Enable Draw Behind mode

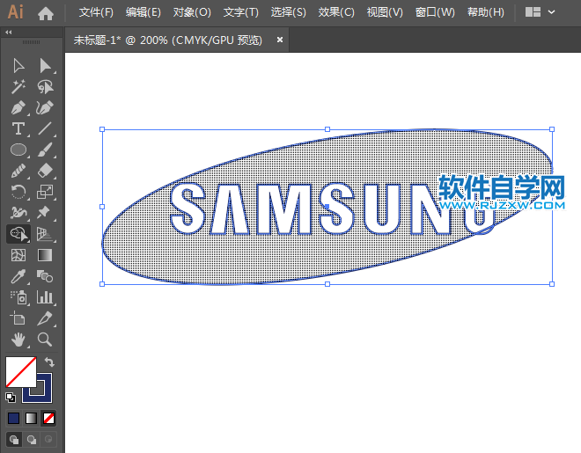pyautogui.click(x=32, y=439)
